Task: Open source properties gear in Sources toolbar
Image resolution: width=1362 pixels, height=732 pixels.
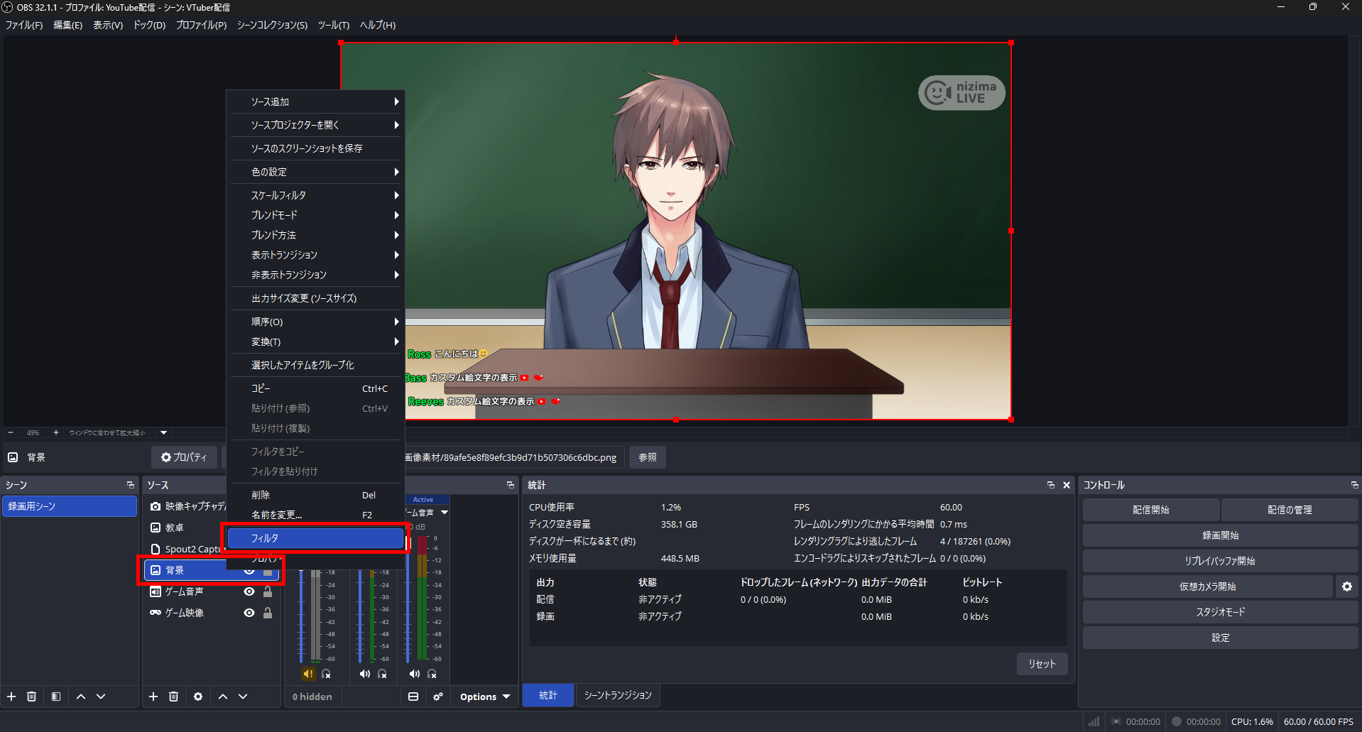Action: click(198, 697)
